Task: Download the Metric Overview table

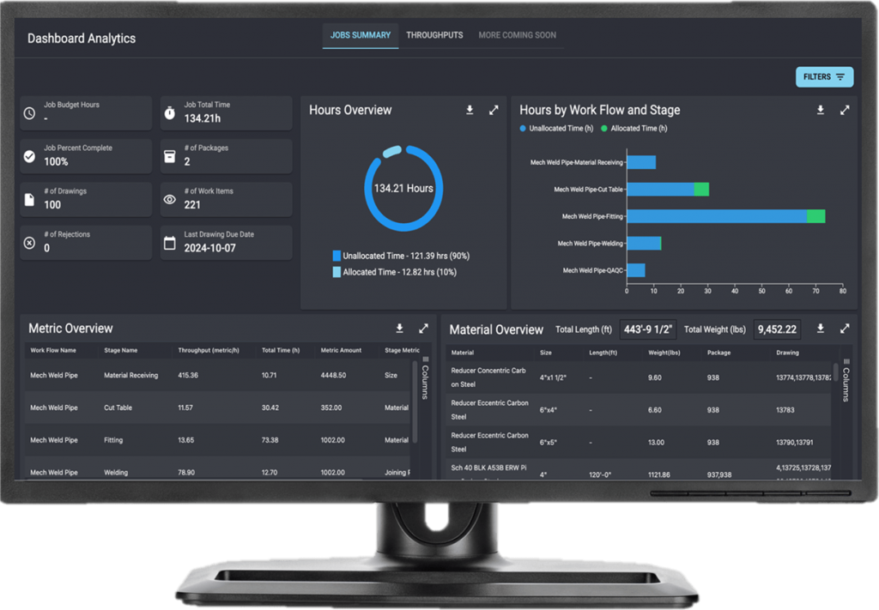Action: 399,329
